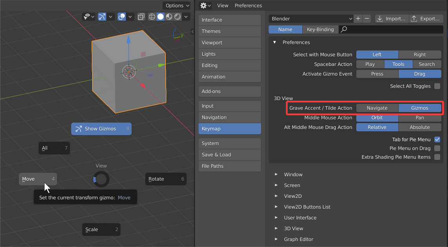Toggle viewport gizmos visibility
This screenshot has width=448, height=247.
[x=102, y=16]
